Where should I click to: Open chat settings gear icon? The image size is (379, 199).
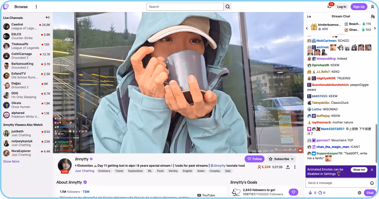pos(359,192)
